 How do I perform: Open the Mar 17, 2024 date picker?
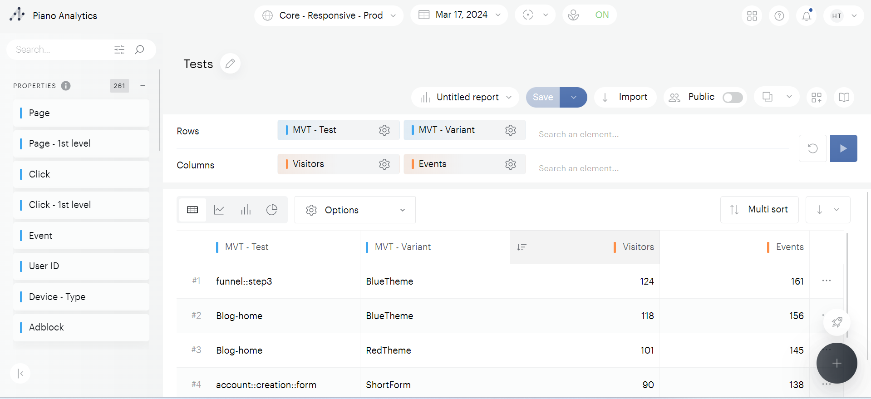[458, 15]
